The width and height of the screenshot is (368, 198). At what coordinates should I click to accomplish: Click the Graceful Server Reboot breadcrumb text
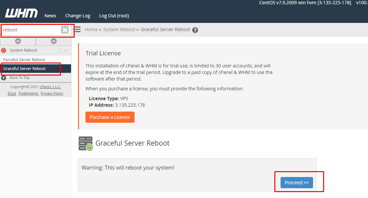[165, 29]
